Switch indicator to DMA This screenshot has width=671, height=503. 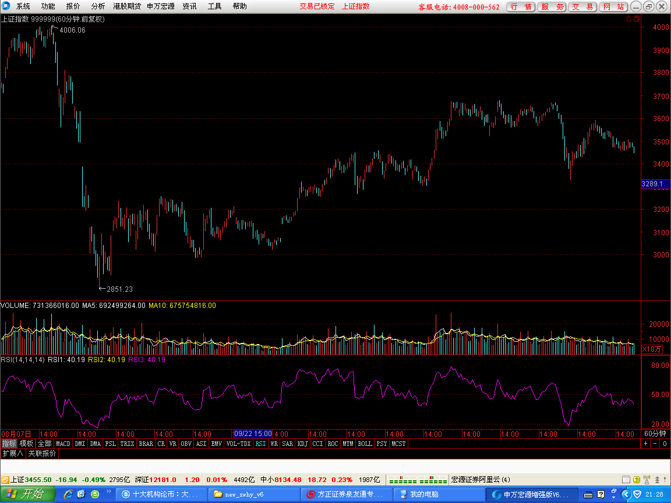pos(95,444)
